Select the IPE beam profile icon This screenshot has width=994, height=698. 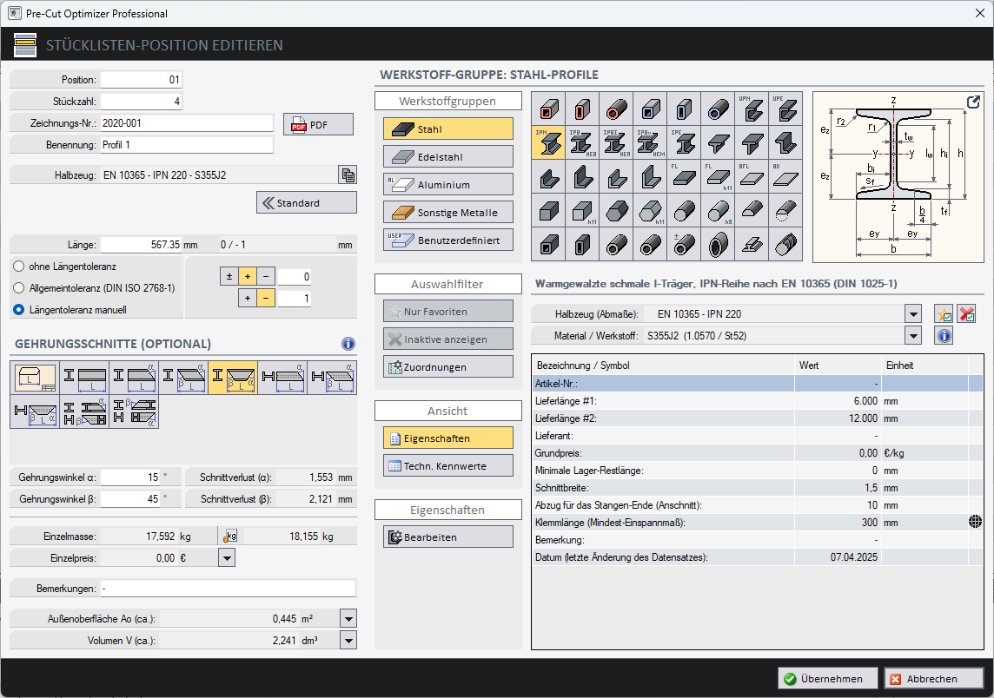pyautogui.click(x=683, y=142)
